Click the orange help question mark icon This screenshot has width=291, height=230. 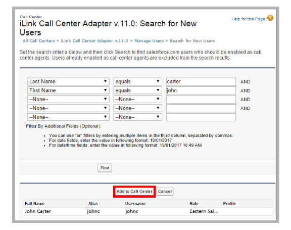coord(270,18)
